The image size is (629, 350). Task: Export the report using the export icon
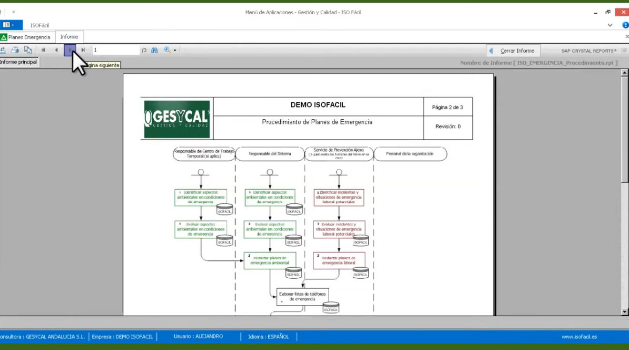click(2, 50)
